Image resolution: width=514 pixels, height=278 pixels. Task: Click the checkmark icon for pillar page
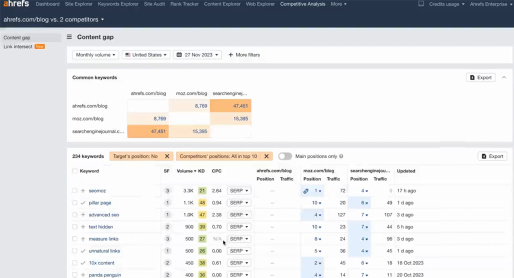pos(83,203)
